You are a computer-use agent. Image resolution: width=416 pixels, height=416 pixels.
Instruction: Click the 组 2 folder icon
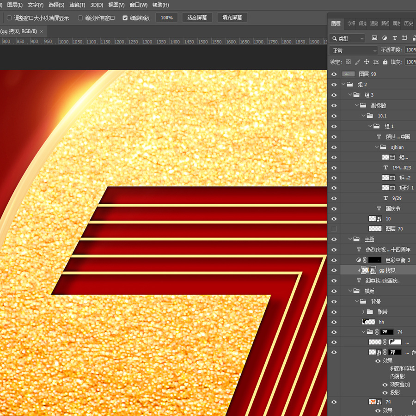[x=350, y=85]
